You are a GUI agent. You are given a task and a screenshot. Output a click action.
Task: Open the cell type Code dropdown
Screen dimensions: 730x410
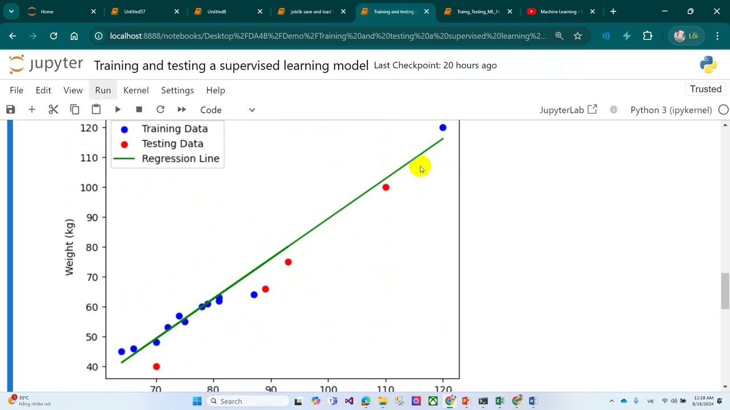pos(228,110)
